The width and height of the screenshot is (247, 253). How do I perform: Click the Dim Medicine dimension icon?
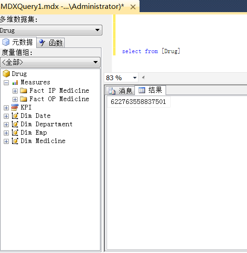coord(15,141)
